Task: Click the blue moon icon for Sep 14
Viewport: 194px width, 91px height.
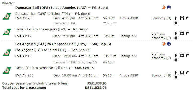Action: (x=169, y=44)
